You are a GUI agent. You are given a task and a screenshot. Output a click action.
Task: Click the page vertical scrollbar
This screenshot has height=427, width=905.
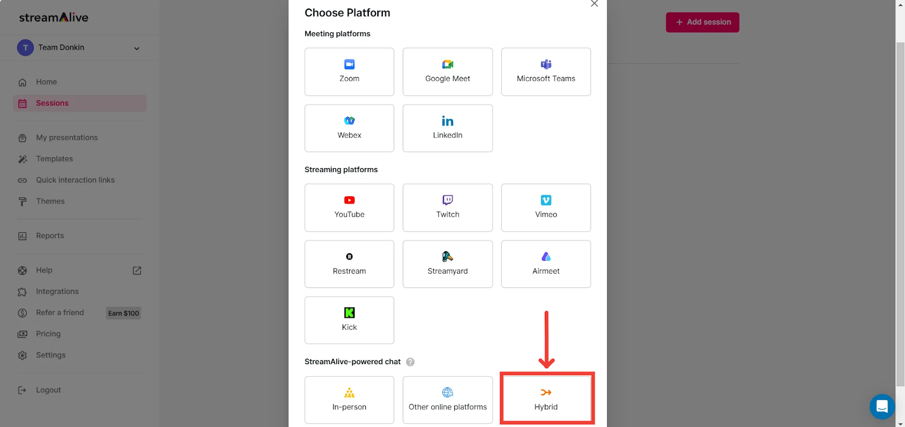pos(900,213)
